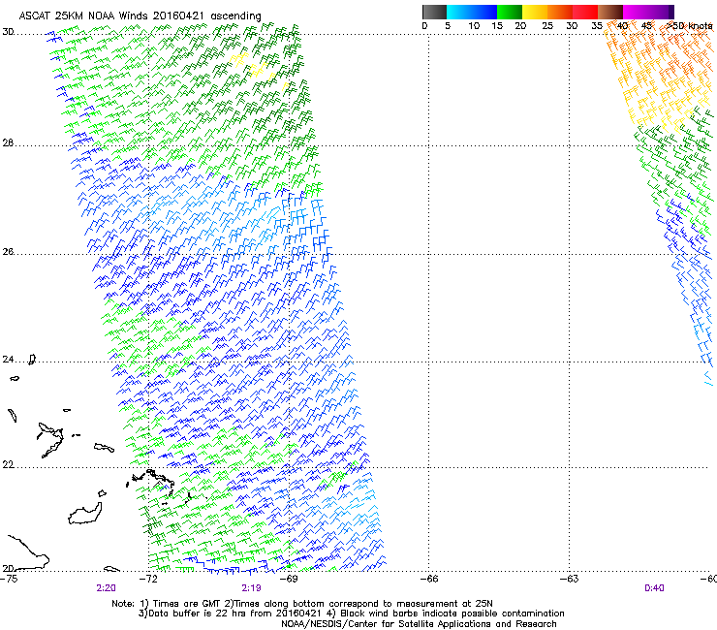Viewport: 717px width, 630px height.
Task: Click the longitude label -75
Action: point(9,579)
